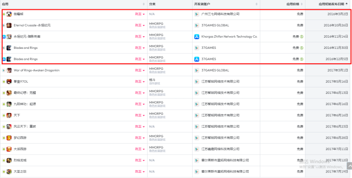This screenshot has height=178, width=352.
Task: Click the date 2017年7月19日
Action: [337, 171]
